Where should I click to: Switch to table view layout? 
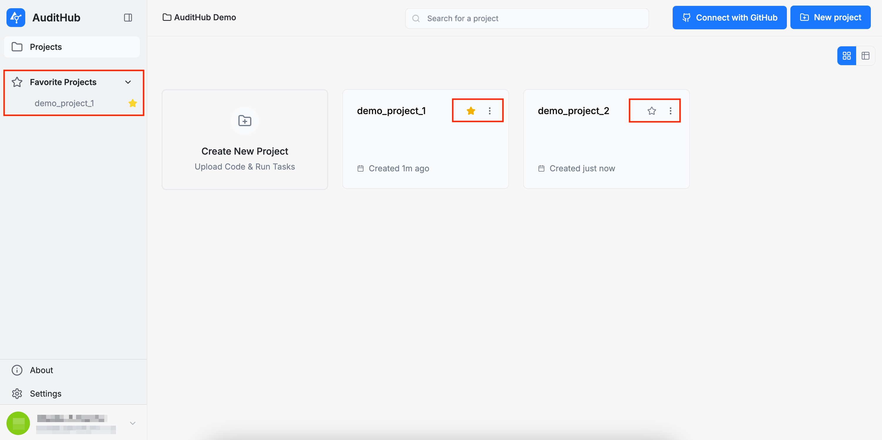click(x=865, y=56)
